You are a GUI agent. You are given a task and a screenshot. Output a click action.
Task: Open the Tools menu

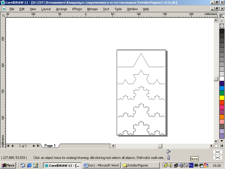coord(118,9)
